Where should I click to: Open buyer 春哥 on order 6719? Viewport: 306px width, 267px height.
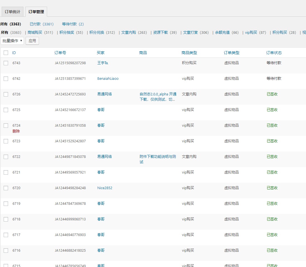tap(101, 203)
